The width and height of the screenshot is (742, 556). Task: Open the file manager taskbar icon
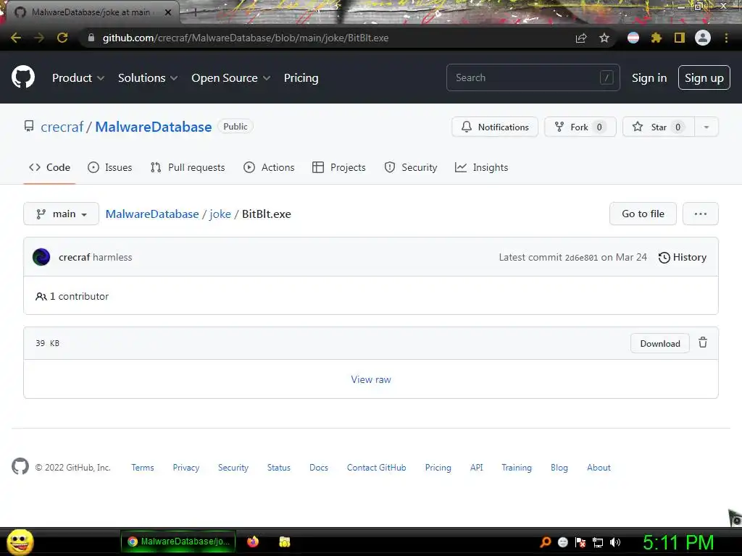coord(284,542)
